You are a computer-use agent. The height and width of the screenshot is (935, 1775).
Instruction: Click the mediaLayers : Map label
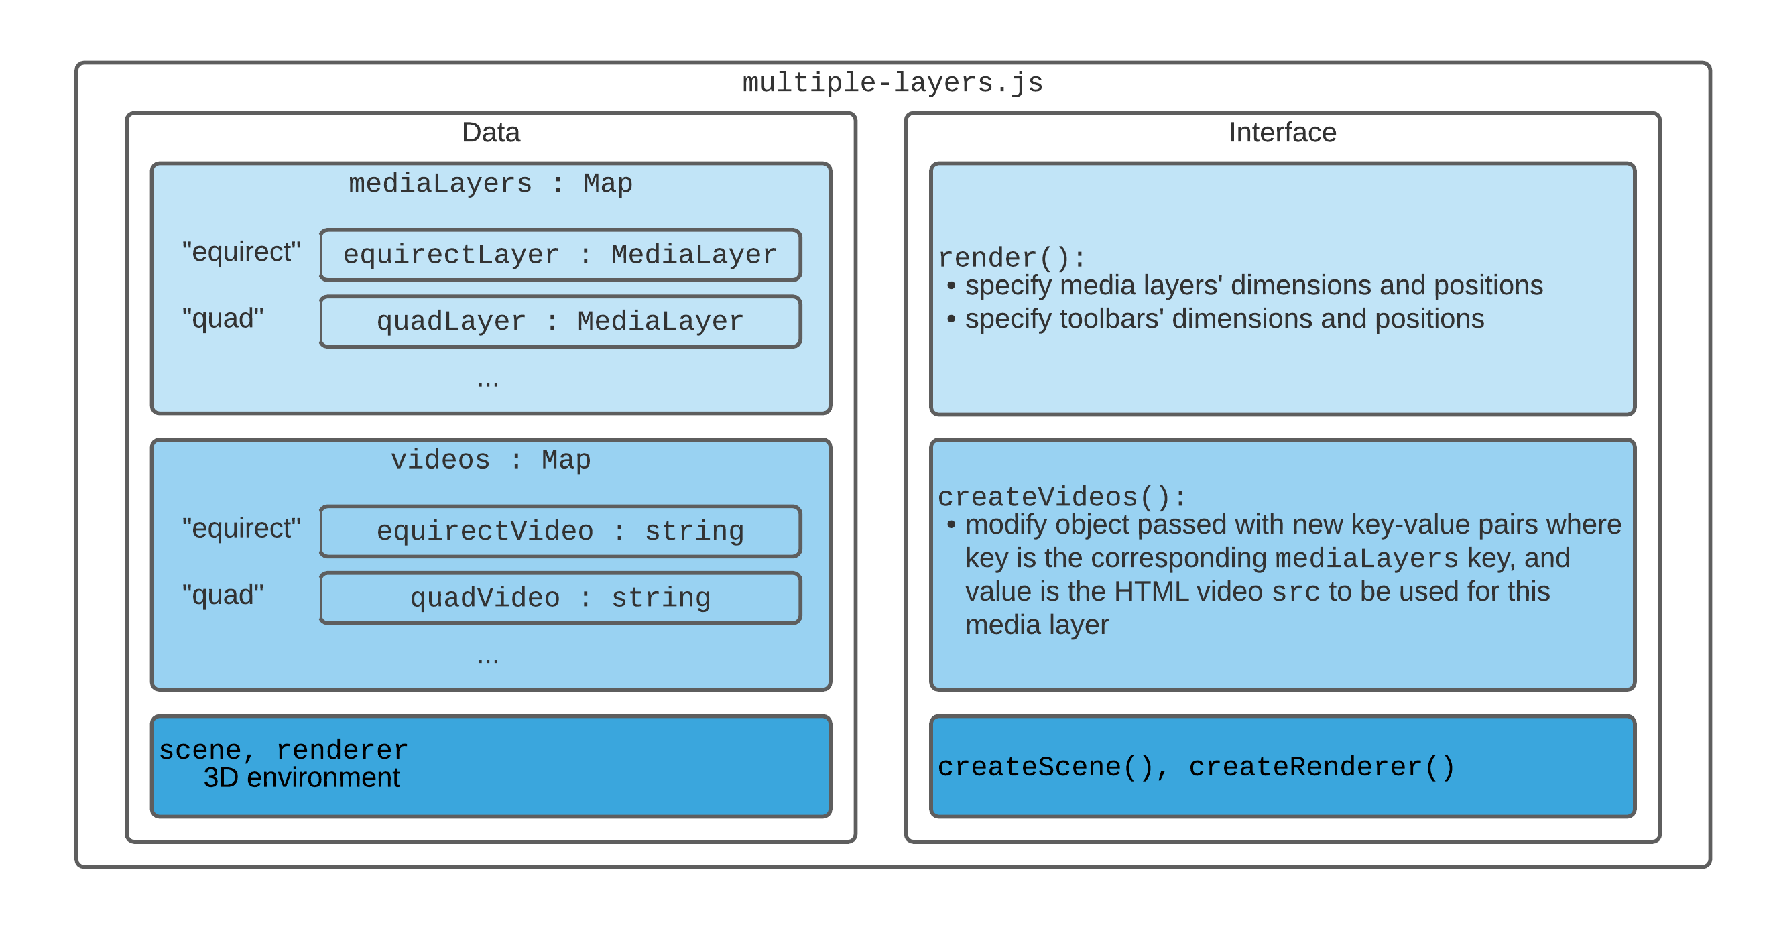point(491,183)
